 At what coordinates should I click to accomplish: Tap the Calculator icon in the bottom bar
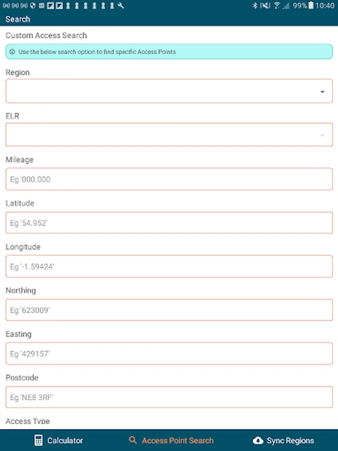38,440
